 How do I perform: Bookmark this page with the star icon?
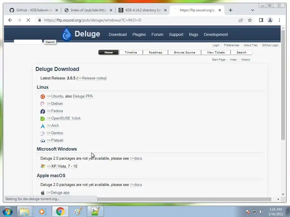pos(250,20)
